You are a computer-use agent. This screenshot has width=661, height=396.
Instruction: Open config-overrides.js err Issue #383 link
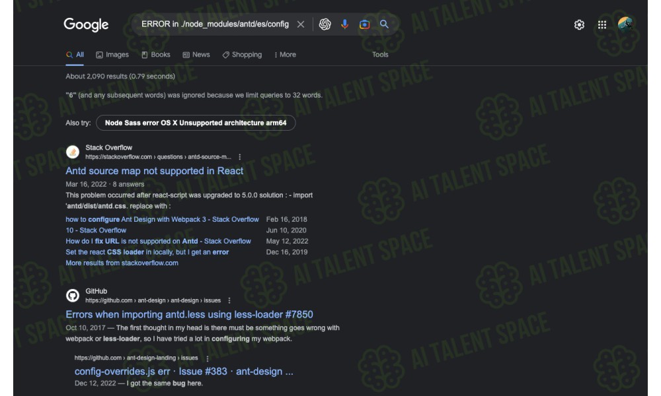coord(184,372)
